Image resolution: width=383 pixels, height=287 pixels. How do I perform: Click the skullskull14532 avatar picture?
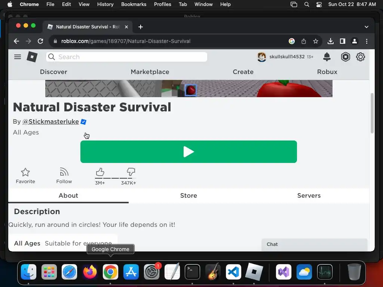pos(261,57)
